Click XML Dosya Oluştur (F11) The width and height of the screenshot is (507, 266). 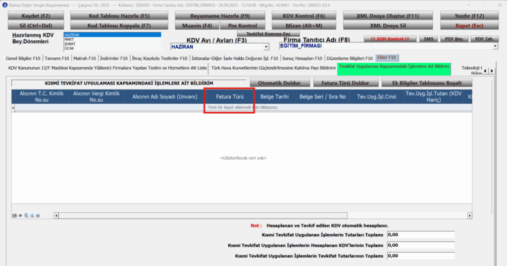pyautogui.click(x=388, y=16)
